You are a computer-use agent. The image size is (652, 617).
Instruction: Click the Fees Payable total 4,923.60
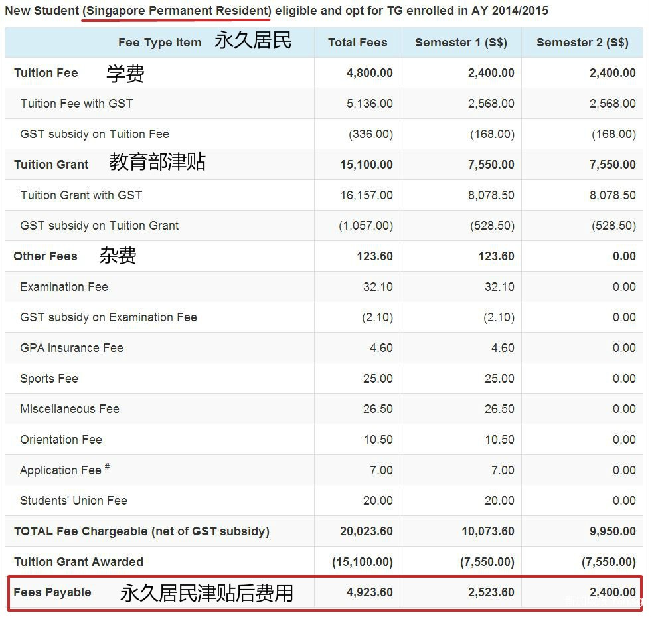pos(369,592)
